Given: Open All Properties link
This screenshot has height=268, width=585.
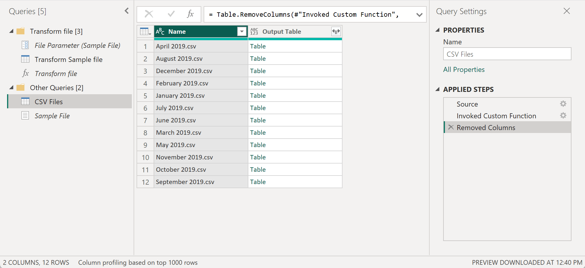Looking at the screenshot, I should (464, 70).
